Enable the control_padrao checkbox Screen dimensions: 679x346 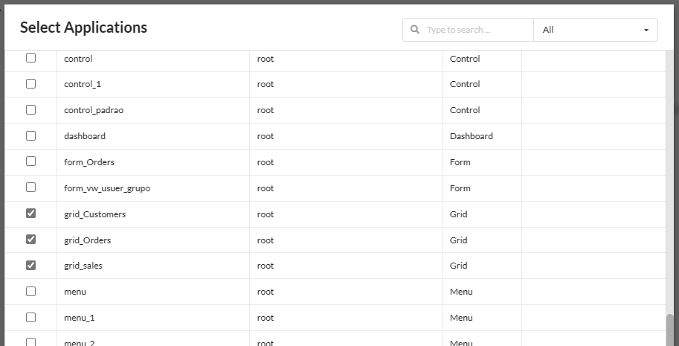[x=31, y=110]
